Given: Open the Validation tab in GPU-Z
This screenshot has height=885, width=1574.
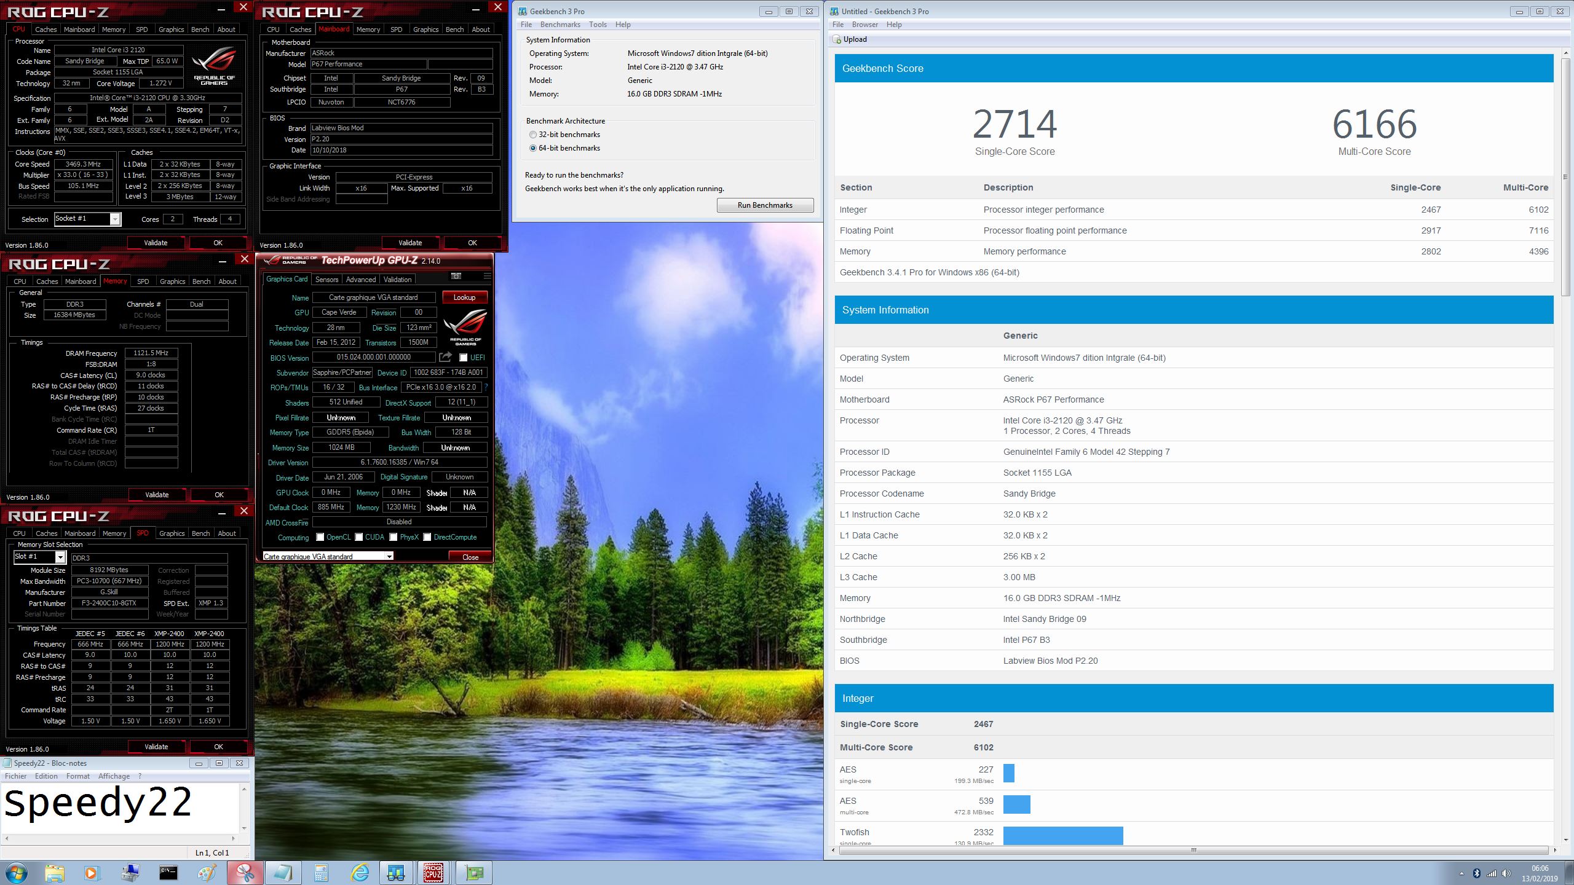Looking at the screenshot, I should [x=398, y=280].
